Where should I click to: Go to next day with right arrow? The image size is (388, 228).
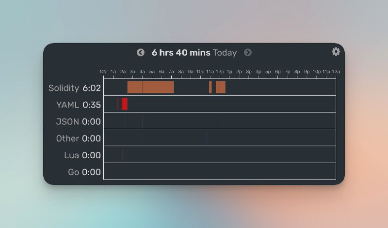point(248,52)
